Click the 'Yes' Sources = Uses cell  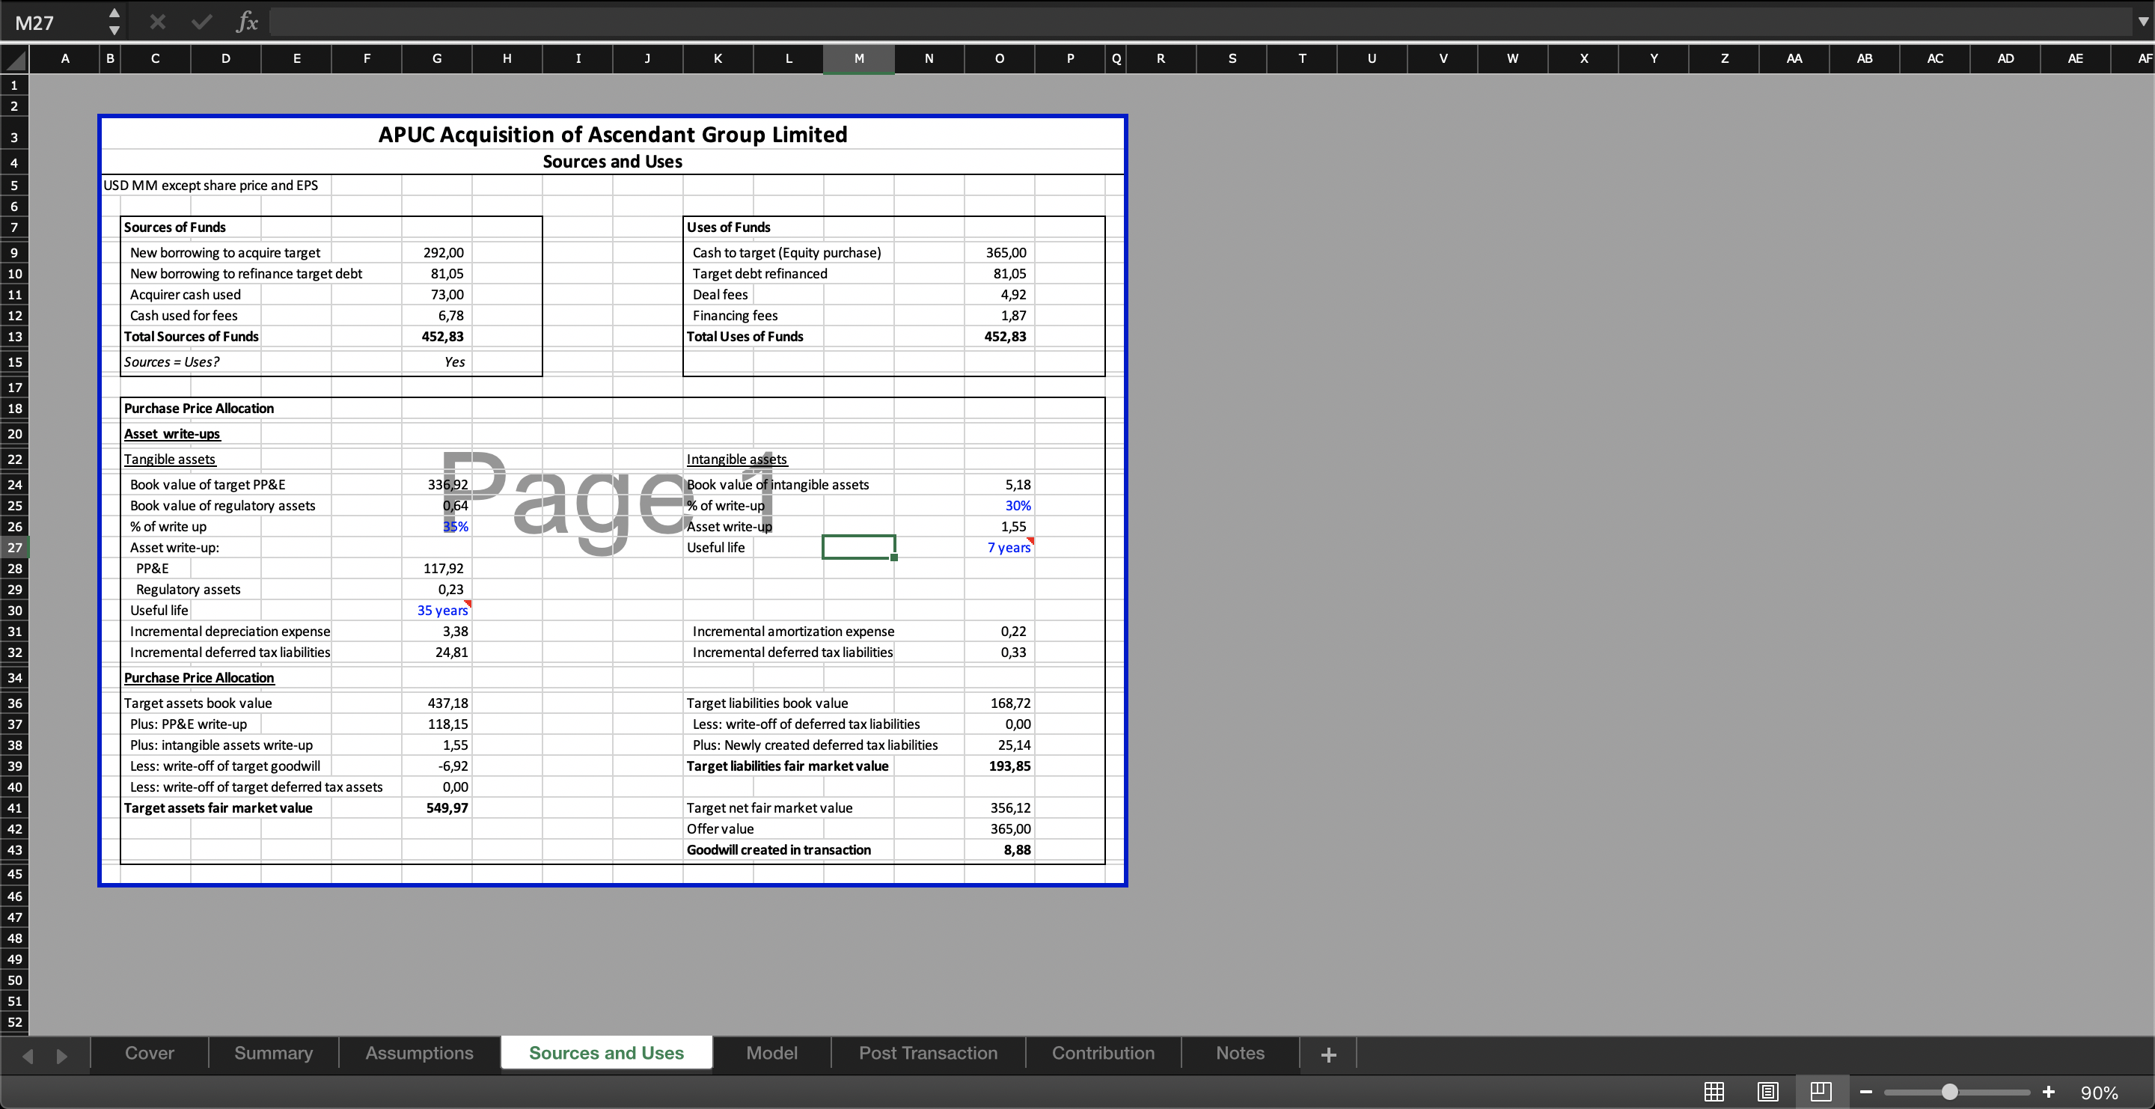(437, 361)
